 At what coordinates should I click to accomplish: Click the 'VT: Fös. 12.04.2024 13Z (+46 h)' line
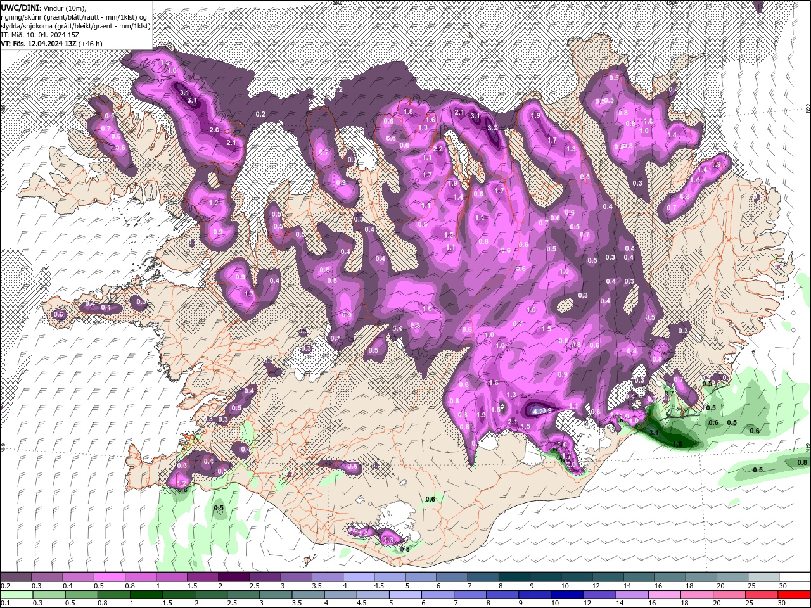click(52, 44)
